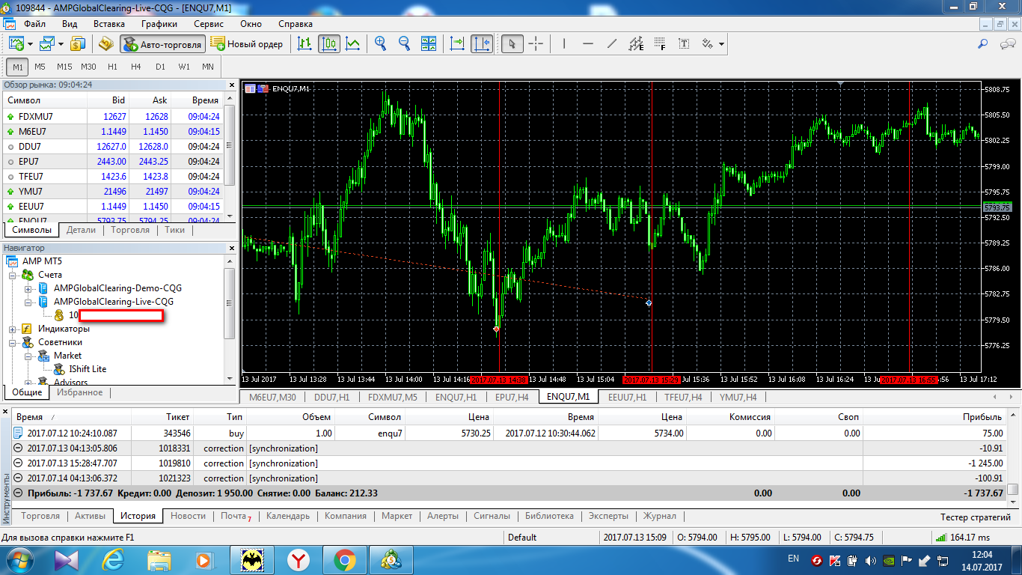Switch to M1 timeframe
This screenshot has width=1022, height=575.
18,67
